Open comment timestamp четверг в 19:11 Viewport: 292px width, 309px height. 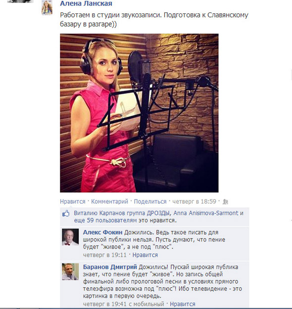pyautogui.click(x=105, y=255)
